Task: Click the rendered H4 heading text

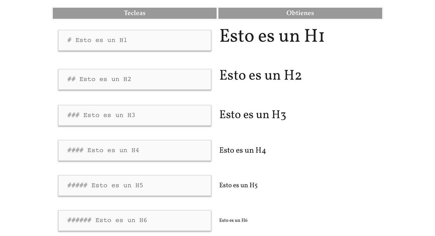Action: click(243, 150)
